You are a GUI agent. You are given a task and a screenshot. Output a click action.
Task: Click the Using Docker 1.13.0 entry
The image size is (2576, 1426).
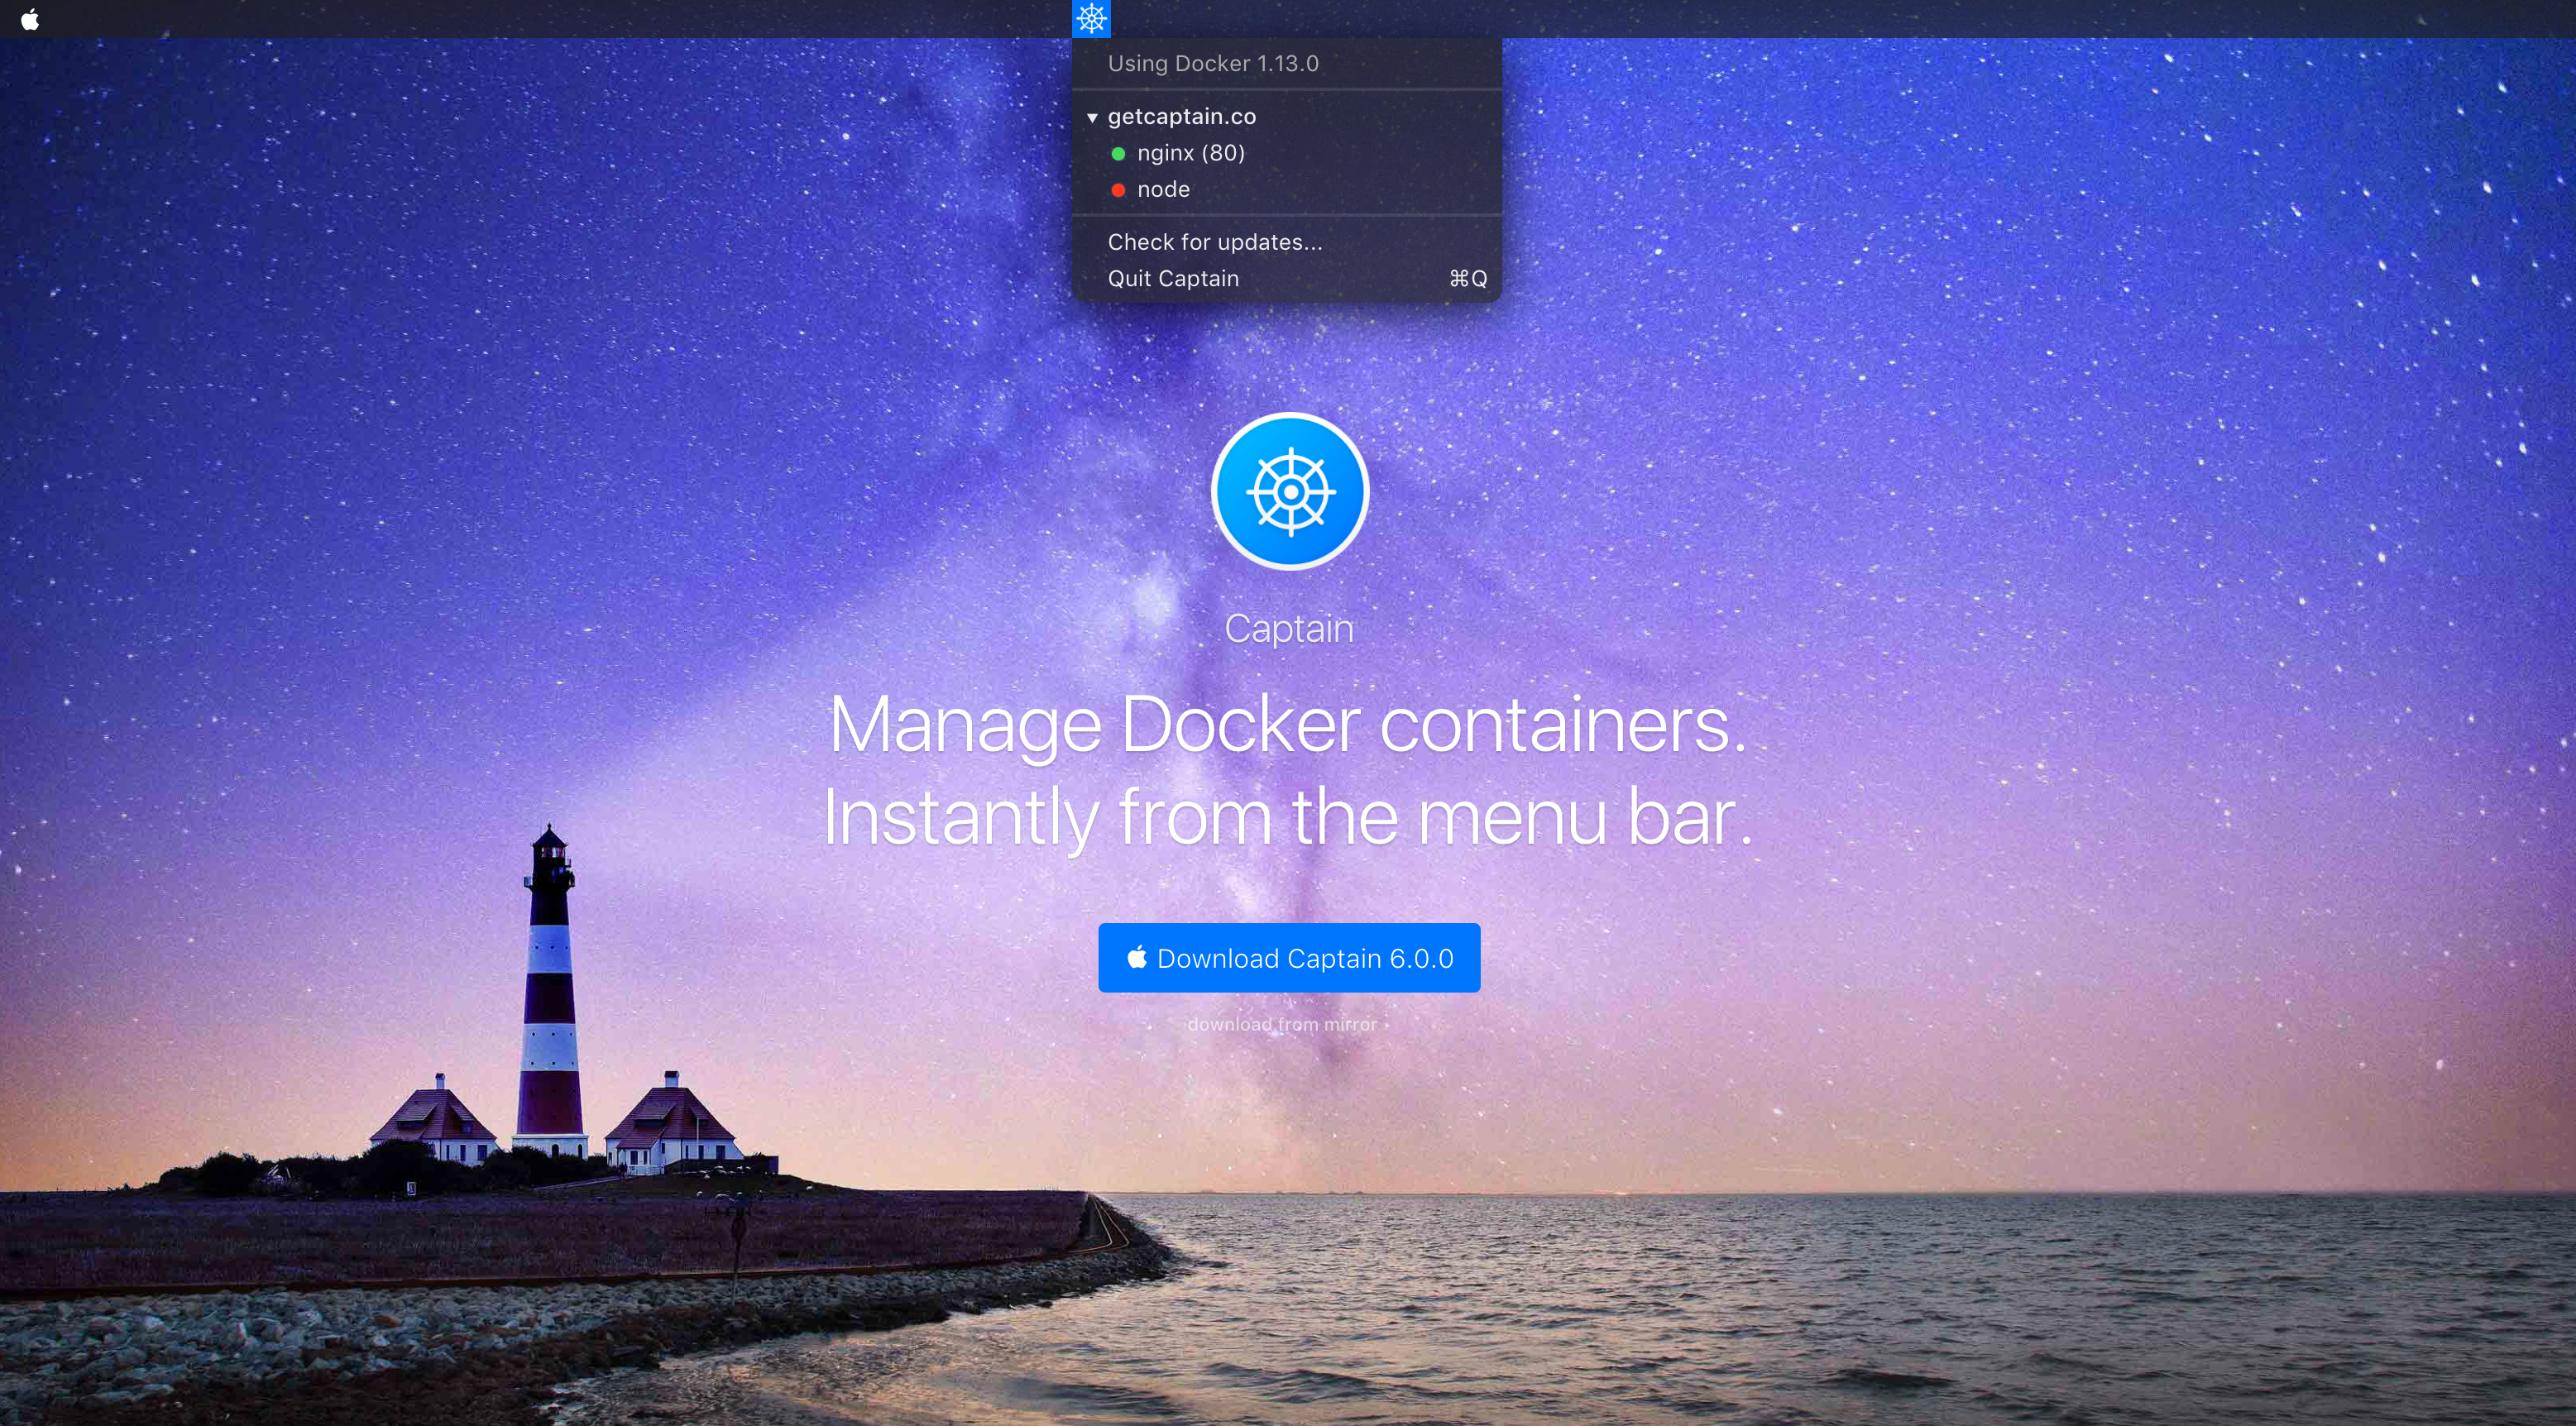1212,64
